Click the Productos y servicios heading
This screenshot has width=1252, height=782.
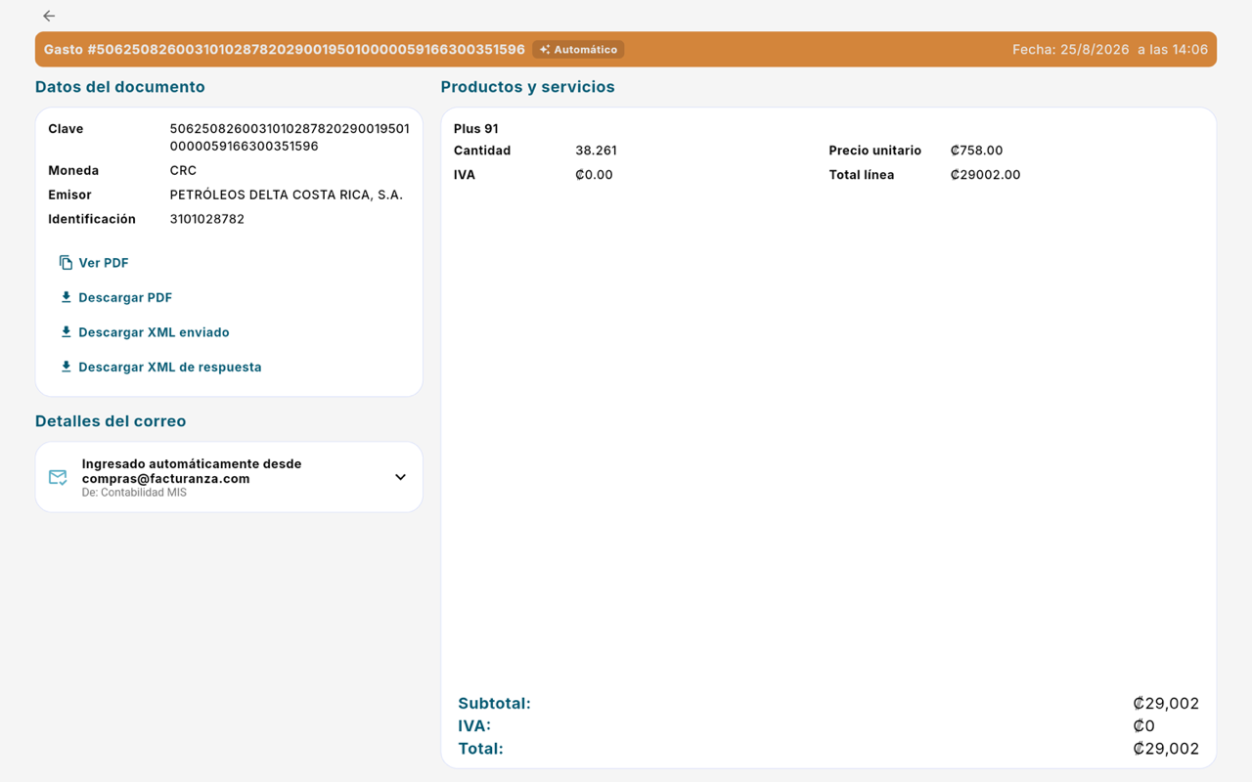click(x=527, y=87)
